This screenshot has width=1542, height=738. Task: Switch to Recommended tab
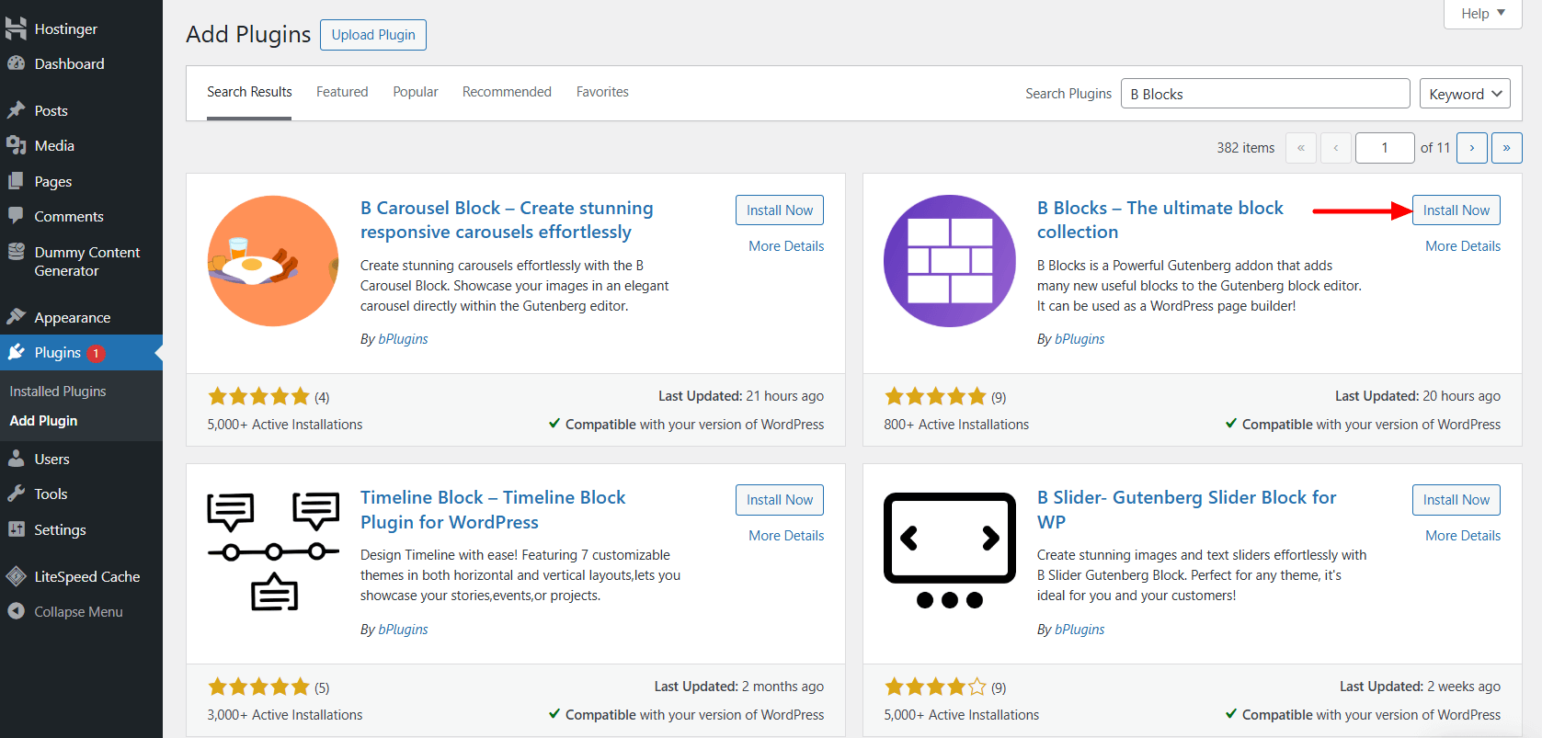[x=507, y=92]
